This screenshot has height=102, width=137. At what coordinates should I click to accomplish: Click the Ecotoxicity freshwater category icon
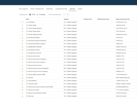point(27,37)
